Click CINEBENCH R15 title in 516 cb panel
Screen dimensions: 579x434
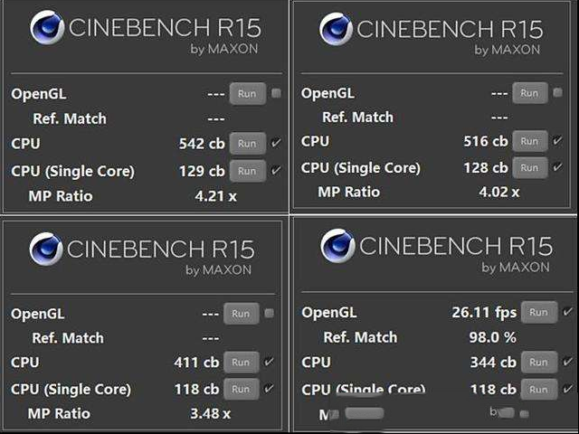(450, 29)
